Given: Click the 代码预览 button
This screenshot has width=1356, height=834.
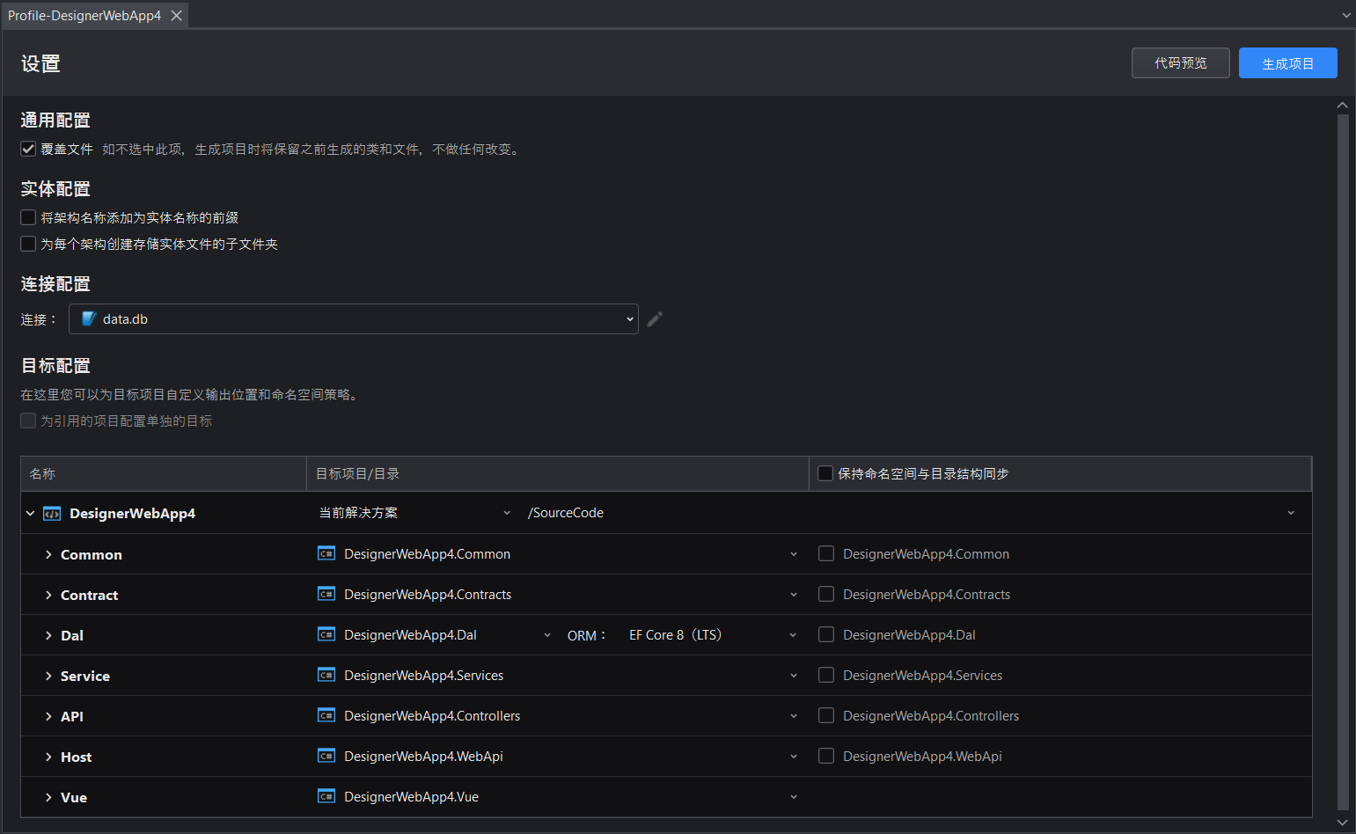Looking at the screenshot, I should 1181,63.
